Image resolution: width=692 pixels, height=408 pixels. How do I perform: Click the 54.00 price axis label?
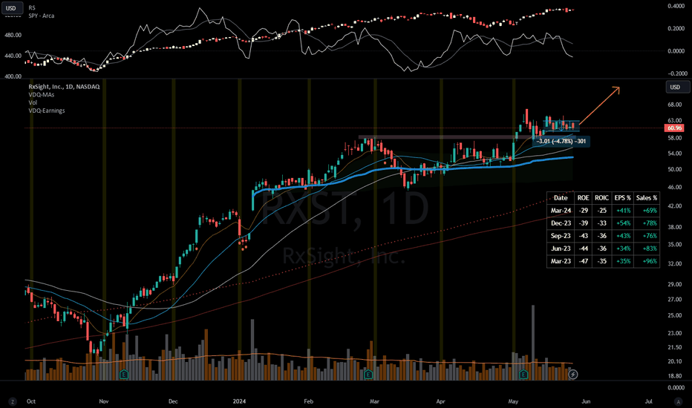point(675,154)
